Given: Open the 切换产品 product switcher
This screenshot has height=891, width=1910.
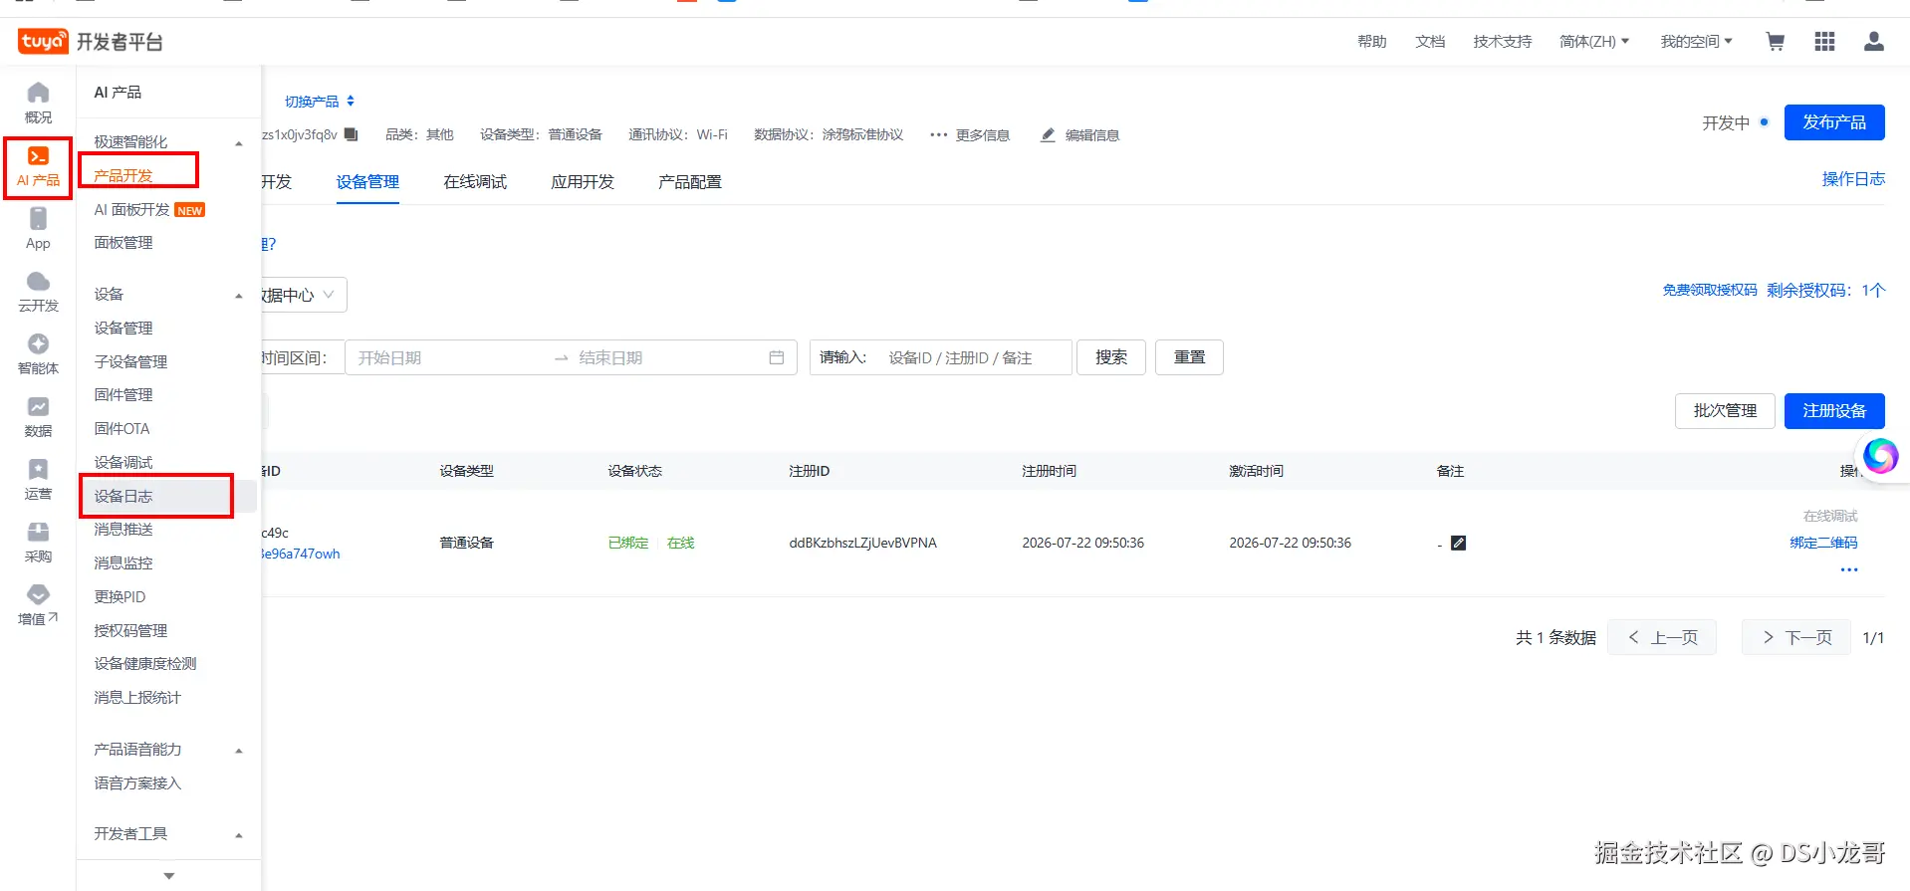Looking at the screenshot, I should (319, 102).
